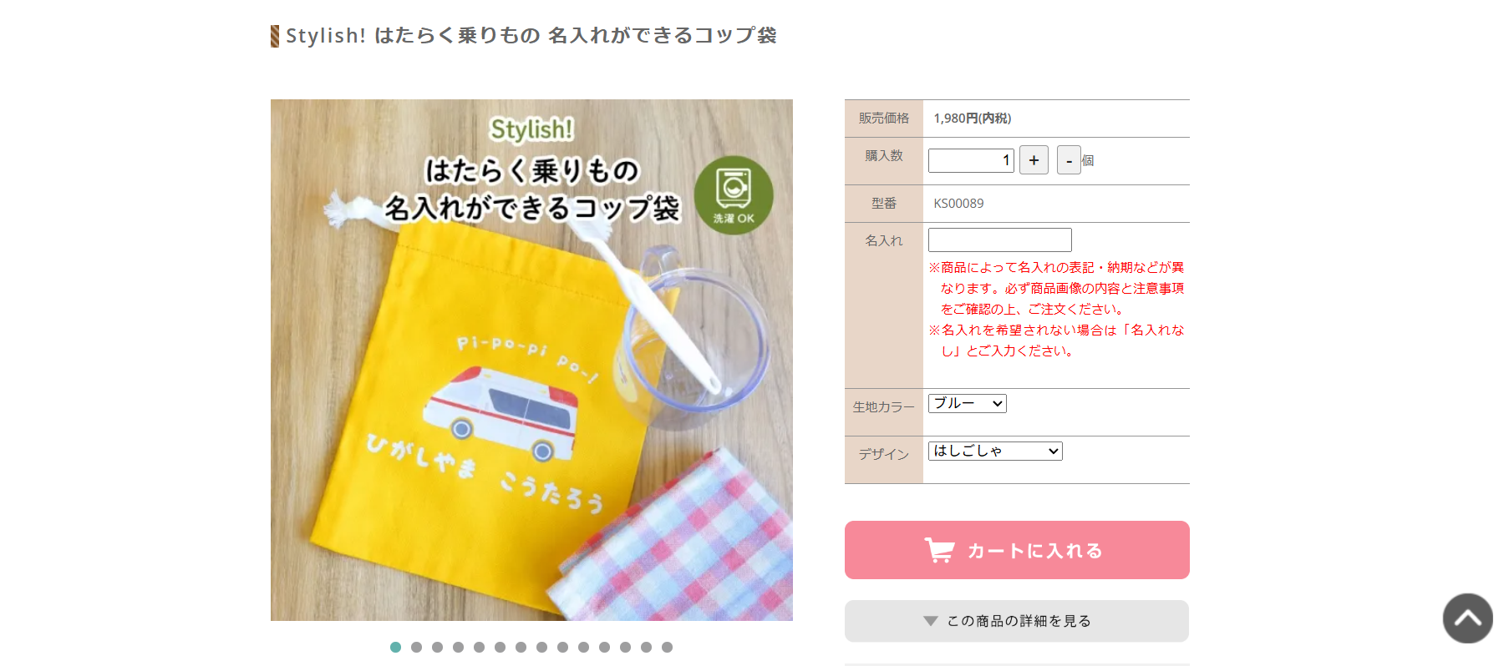This screenshot has width=1504, height=666.
Task: Decrease quantity with the minus button
Action: (1069, 160)
